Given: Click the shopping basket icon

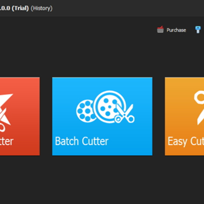Looking at the screenshot, I should tap(160, 30).
